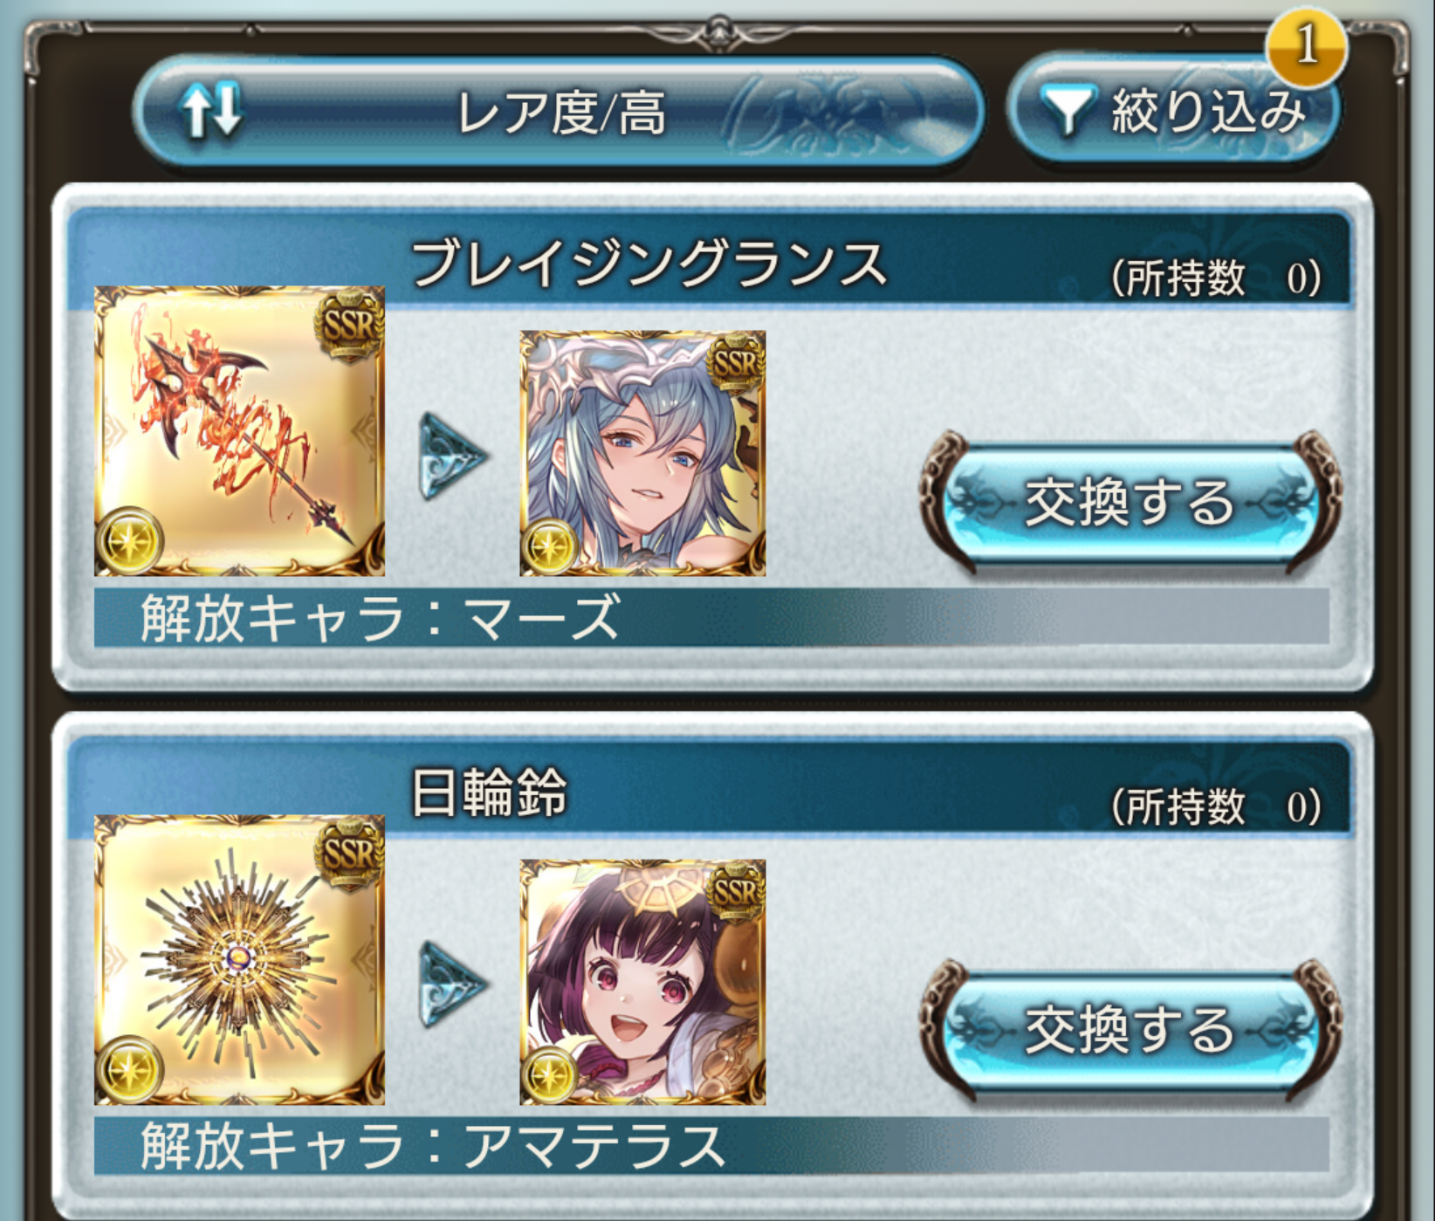Open the レア度/高 sort order selector

click(x=560, y=112)
